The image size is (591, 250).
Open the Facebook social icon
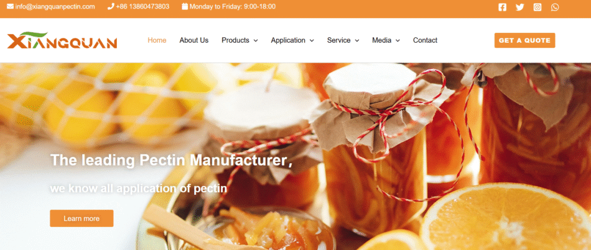pyautogui.click(x=502, y=7)
